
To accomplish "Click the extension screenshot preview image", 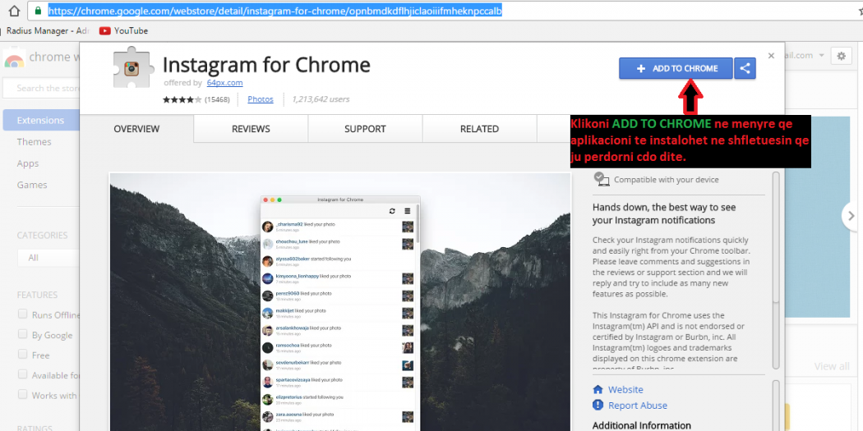I will point(340,302).
